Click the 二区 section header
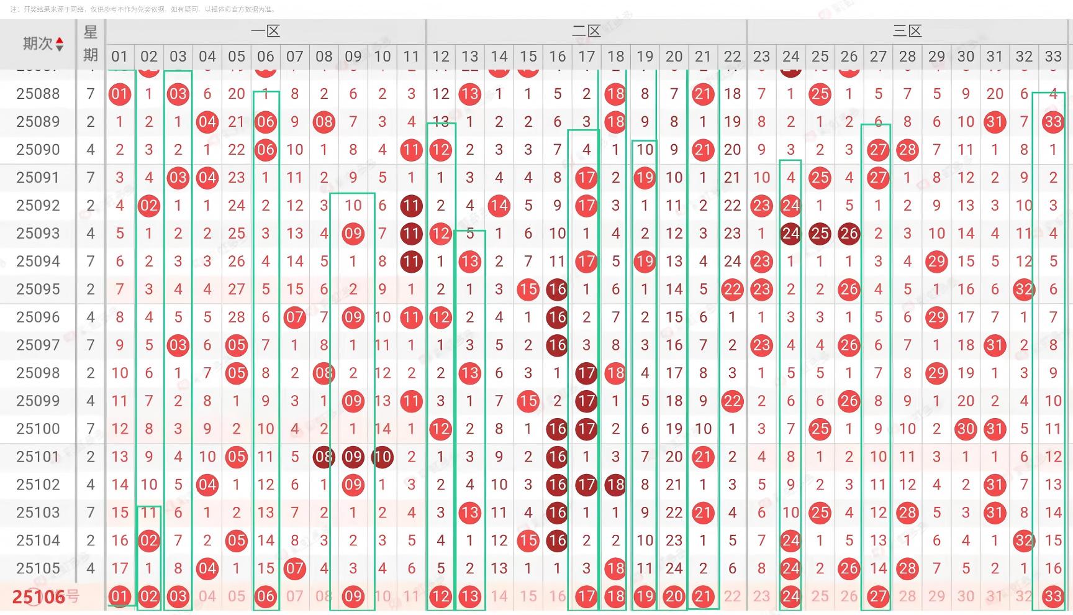The image size is (1073, 615). (x=586, y=31)
